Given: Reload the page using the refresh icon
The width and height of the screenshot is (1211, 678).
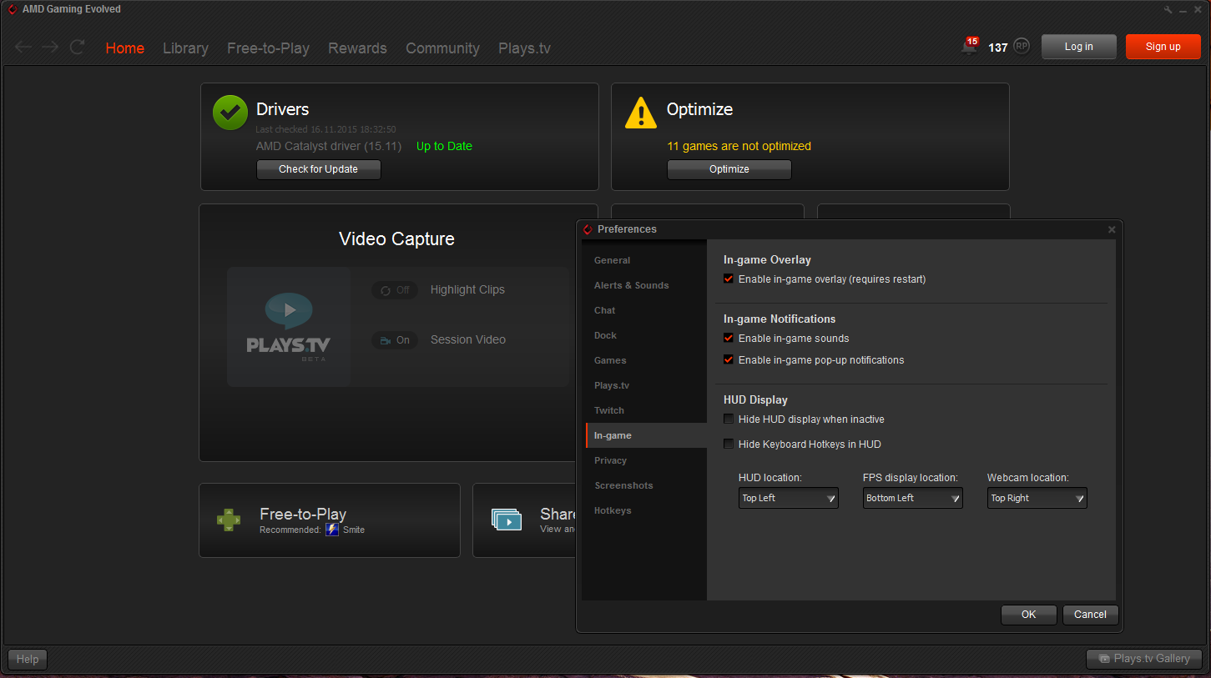Looking at the screenshot, I should pyautogui.click(x=77, y=48).
